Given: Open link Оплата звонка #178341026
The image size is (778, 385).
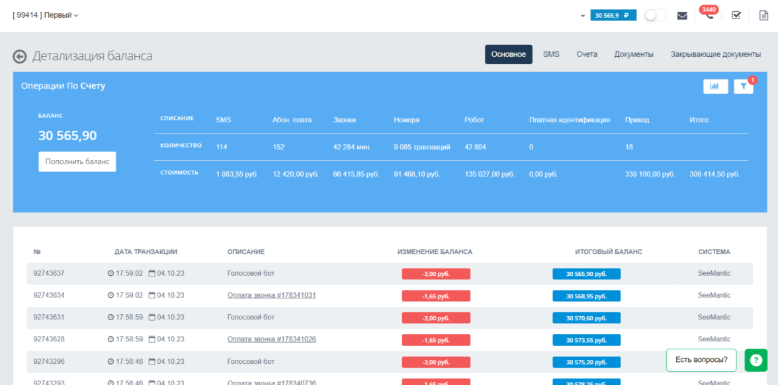Looking at the screenshot, I should pos(271,339).
